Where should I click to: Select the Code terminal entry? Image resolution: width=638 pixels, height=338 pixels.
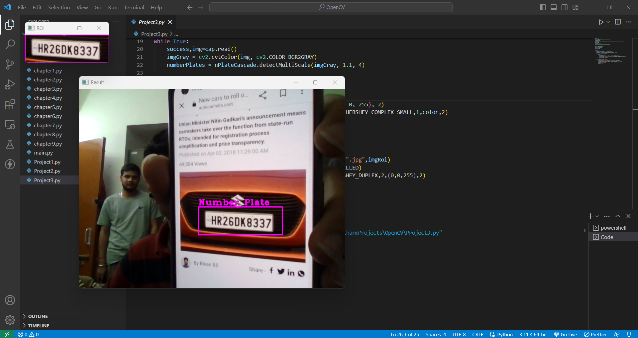(613, 237)
